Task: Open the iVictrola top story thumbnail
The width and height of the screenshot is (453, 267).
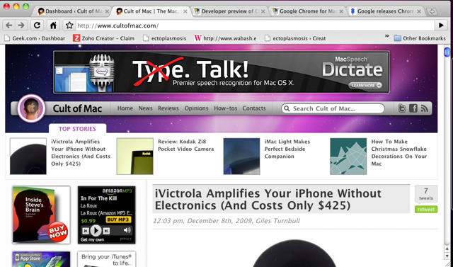Action: pos(28,157)
